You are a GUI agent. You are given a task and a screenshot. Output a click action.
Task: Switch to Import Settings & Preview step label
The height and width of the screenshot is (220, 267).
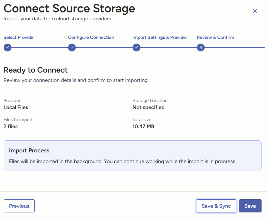(x=159, y=37)
